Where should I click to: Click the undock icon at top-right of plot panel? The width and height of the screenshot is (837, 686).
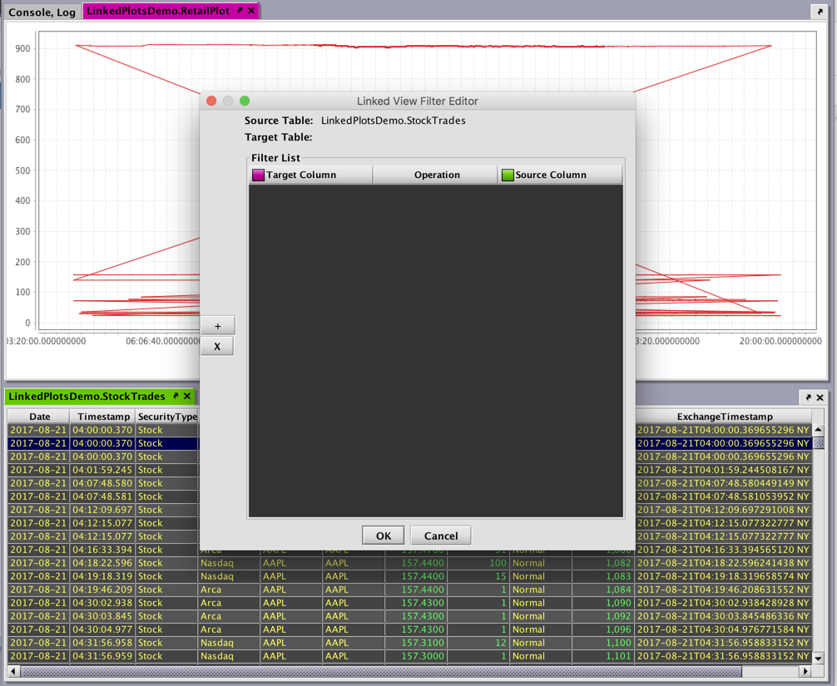pos(819,12)
